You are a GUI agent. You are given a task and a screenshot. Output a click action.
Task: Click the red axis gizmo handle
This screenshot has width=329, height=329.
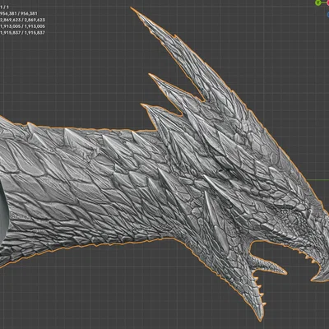[327, 3]
